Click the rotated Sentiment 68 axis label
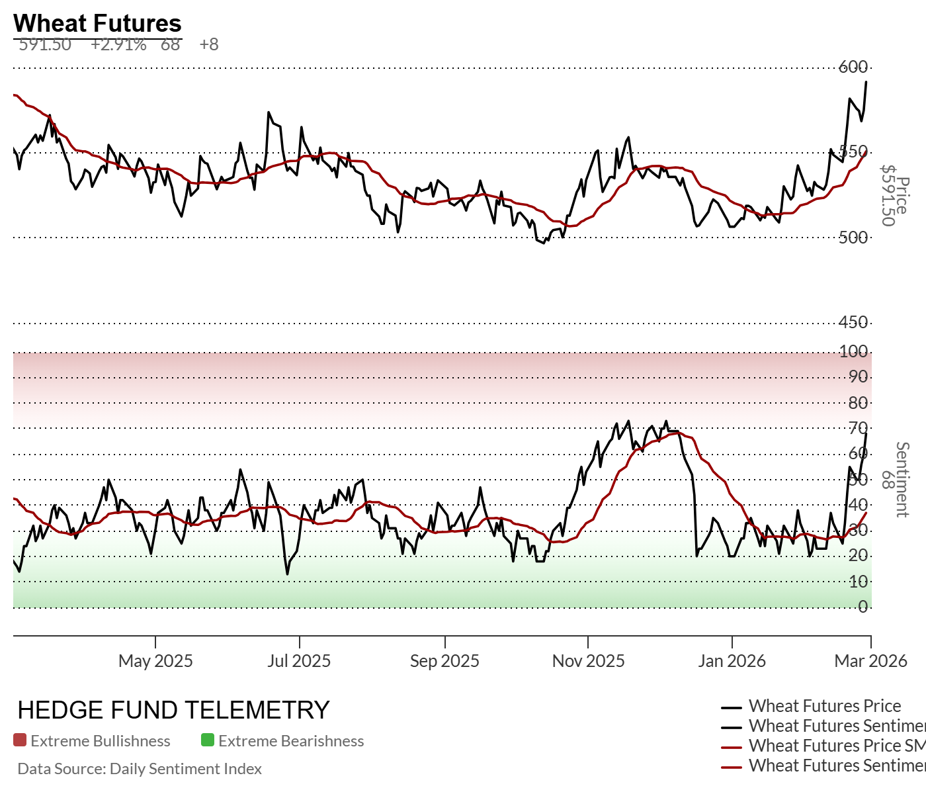This screenshot has height=794, width=926. [895, 479]
